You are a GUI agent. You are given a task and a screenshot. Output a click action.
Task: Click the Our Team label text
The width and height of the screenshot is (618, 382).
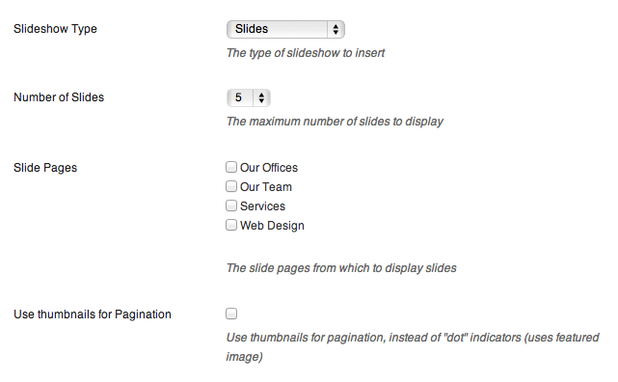click(266, 187)
